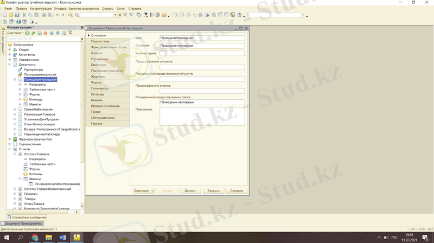Open the Файл menu
The height and width of the screenshot is (243, 434).
pos(8,9)
